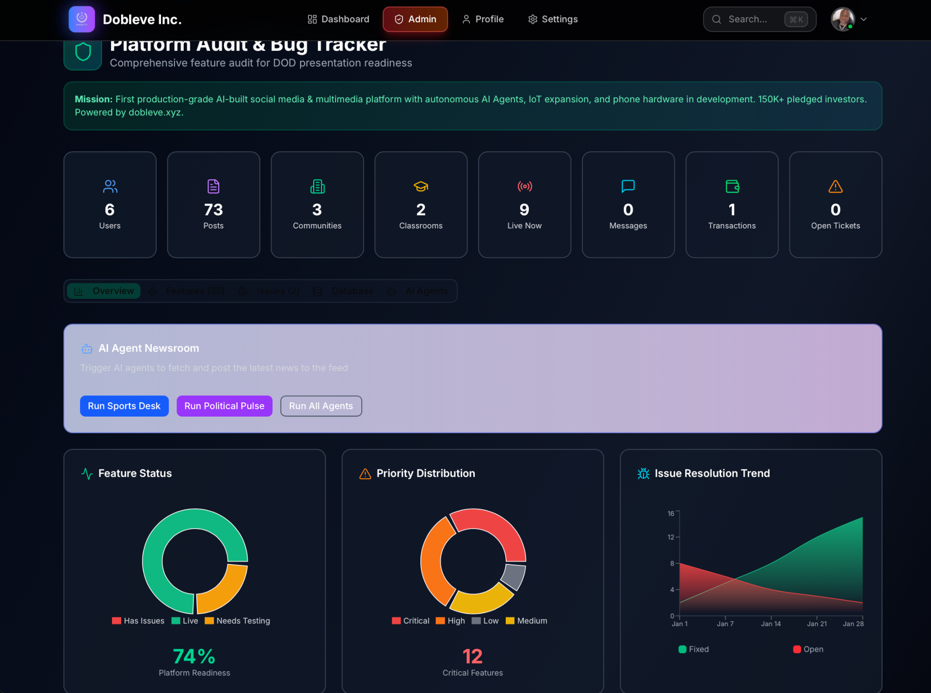Expand the user avatar dropdown chevron
Viewport: 931px width, 693px height.
click(864, 19)
